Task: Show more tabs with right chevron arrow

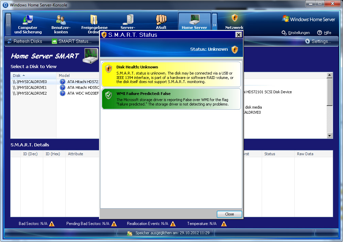Action: (x=214, y=25)
